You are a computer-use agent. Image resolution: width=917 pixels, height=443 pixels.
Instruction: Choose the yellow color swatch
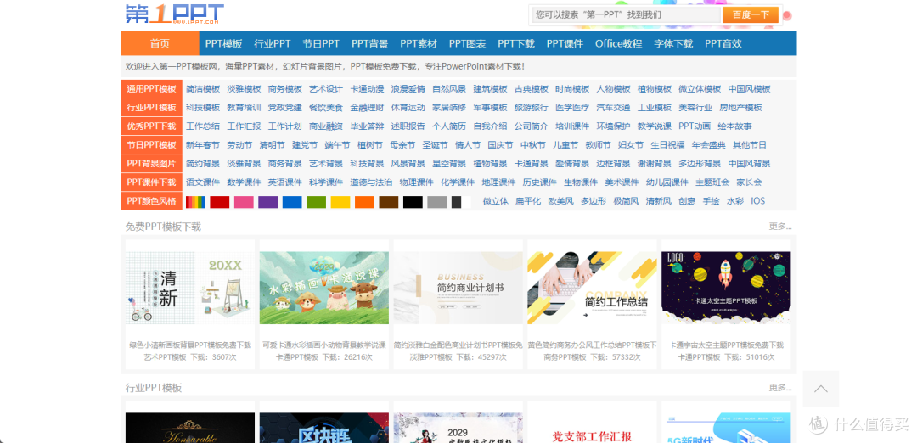[340, 202]
